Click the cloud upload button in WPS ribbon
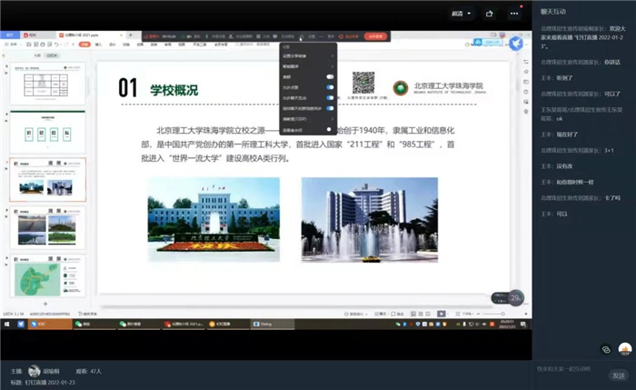 click(486, 42)
